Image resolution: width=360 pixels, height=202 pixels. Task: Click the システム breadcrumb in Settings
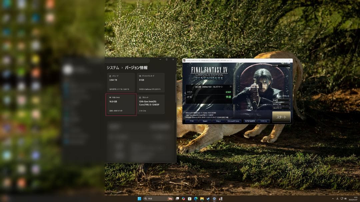[x=113, y=68]
